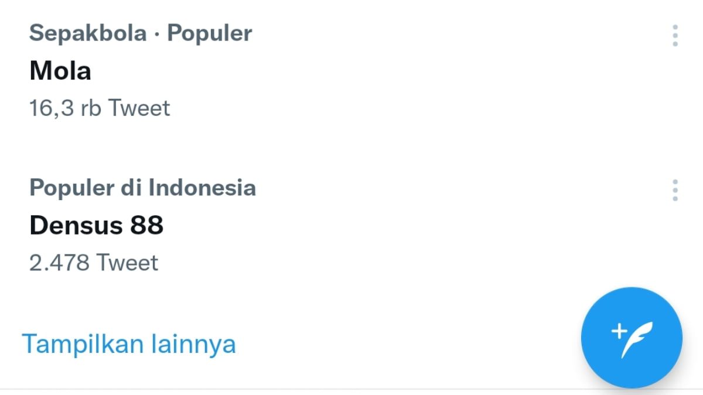Tap the blue compose tweet button

coord(632,338)
